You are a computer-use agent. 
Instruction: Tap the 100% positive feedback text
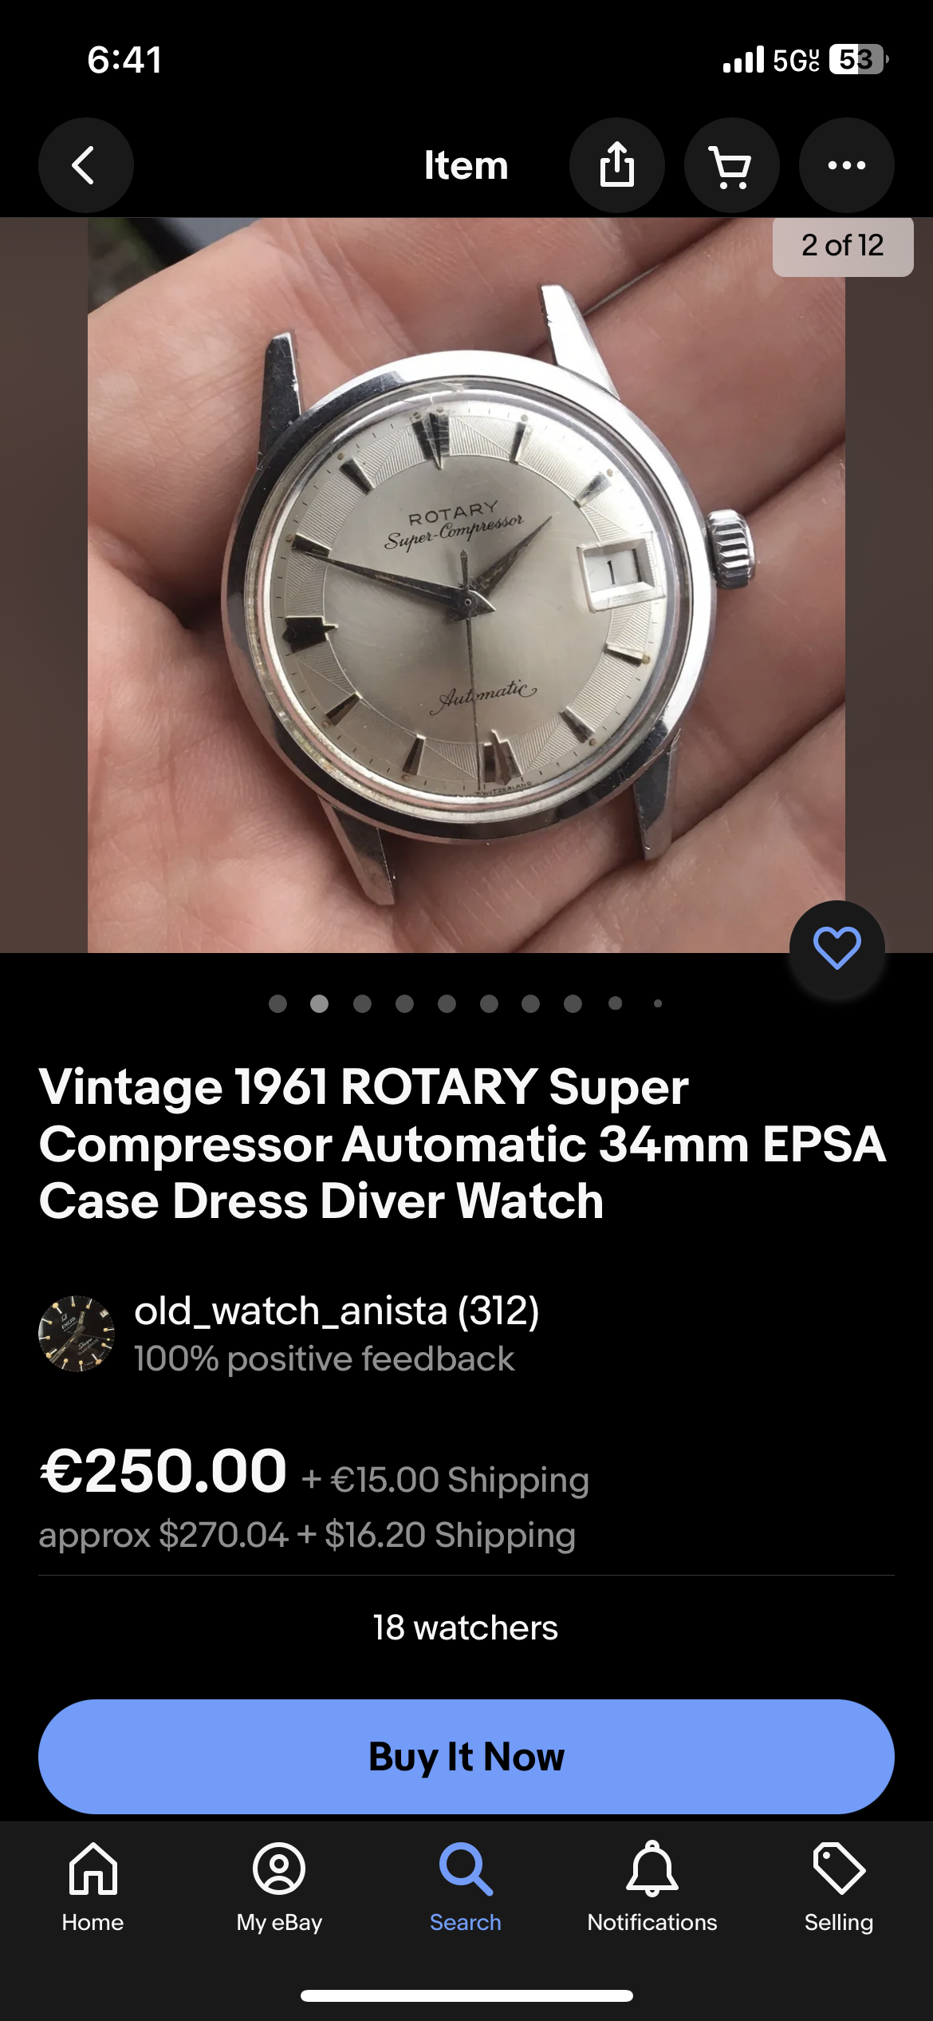coord(324,1359)
